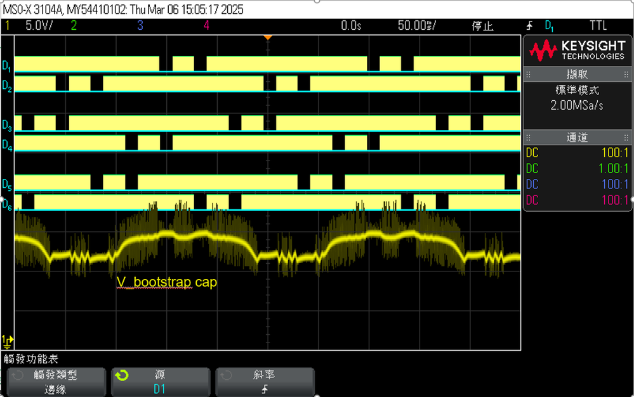Open the 通道 (channel) panel header
Viewport: 634px width, 397px height.
coord(577,138)
